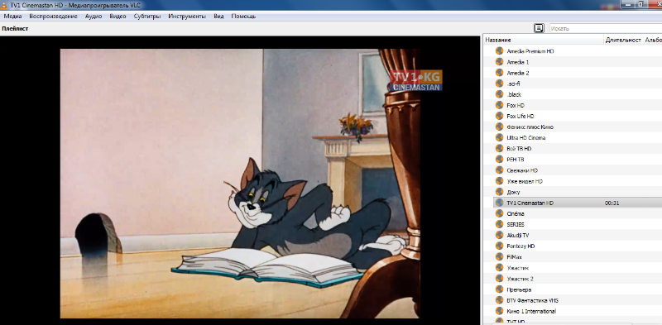662x325 pixels.
Task: Open the Инструменты menu
Action: tap(187, 17)
